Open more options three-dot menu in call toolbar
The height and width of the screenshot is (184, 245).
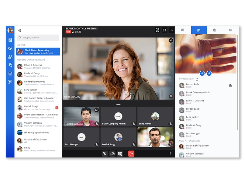coord(170,154)
